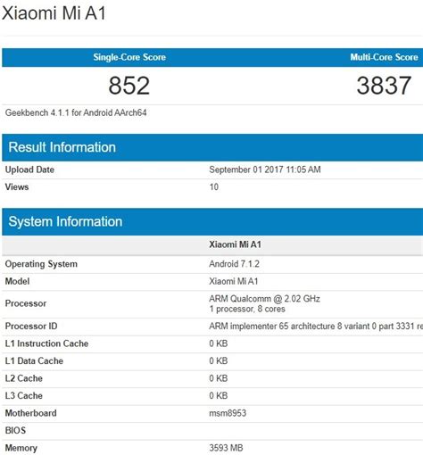
Task: Select the 1 processor, 8 cores text
Action: coord(247,309)
